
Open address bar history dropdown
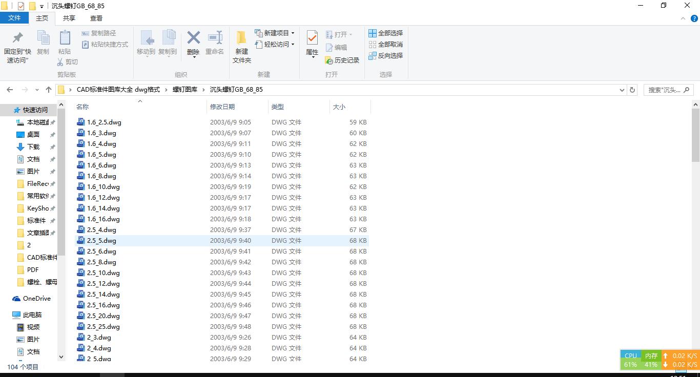tap(622, 90)
